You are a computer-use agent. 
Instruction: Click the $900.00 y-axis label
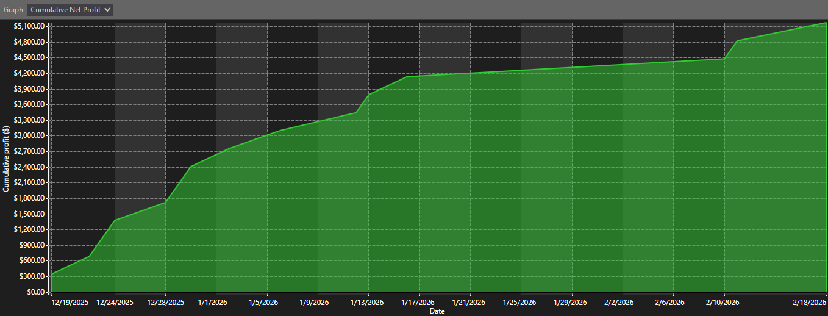(x=32, y=245)
